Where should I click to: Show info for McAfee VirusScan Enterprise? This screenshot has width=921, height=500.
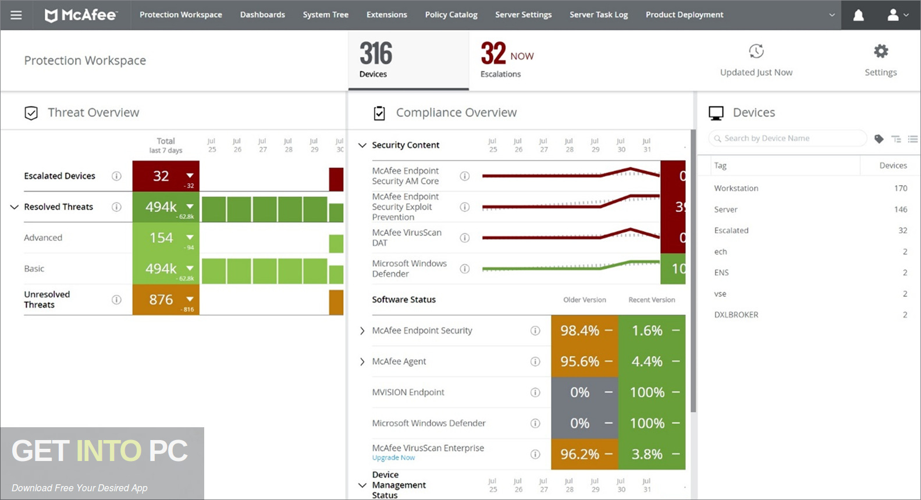tap(535, 454)
